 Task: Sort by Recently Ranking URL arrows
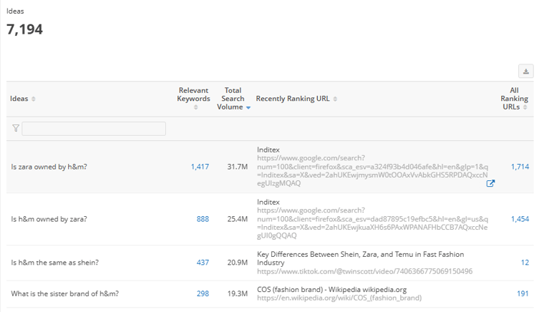[x=335, y=99]
